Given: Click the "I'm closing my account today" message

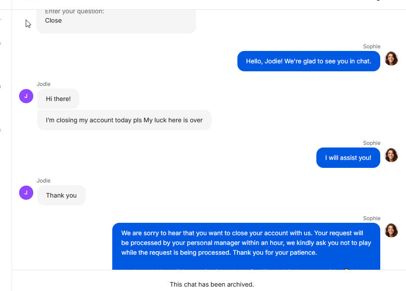Looking at the screenshot, I should point(124,120).
